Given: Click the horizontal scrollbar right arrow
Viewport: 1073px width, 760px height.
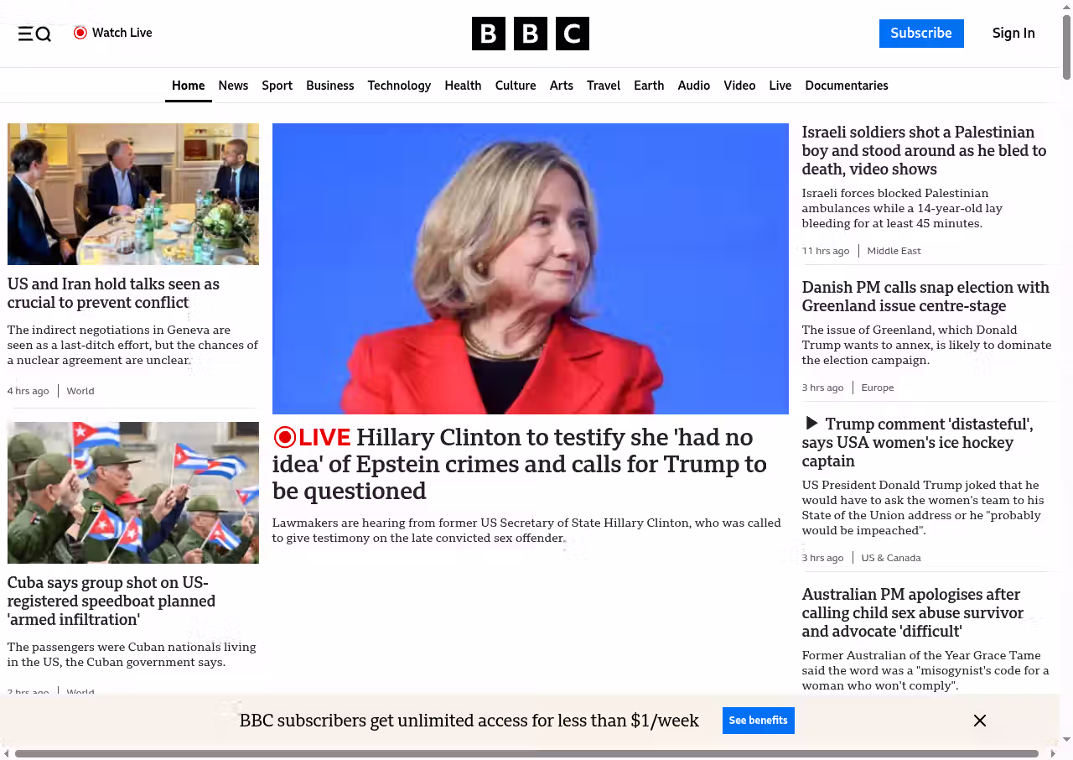Looking at the screenshot, I should [x=1054, y=753].
